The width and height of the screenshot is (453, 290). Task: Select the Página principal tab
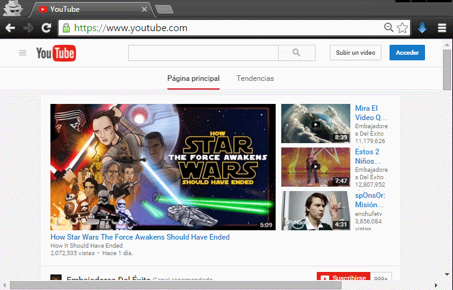[194, 78]
